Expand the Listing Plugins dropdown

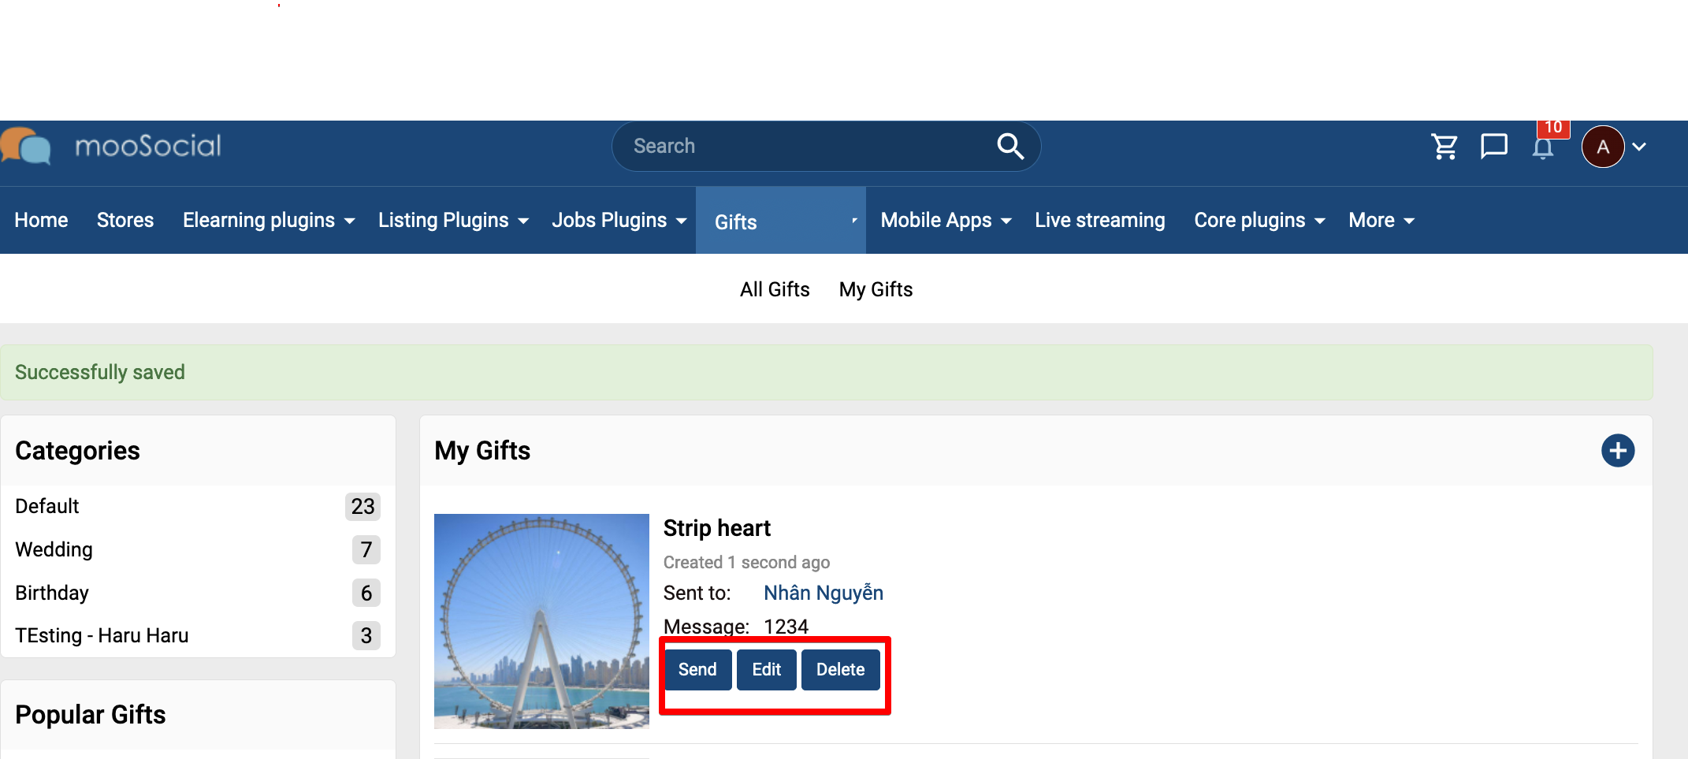(x=453, y=220)
